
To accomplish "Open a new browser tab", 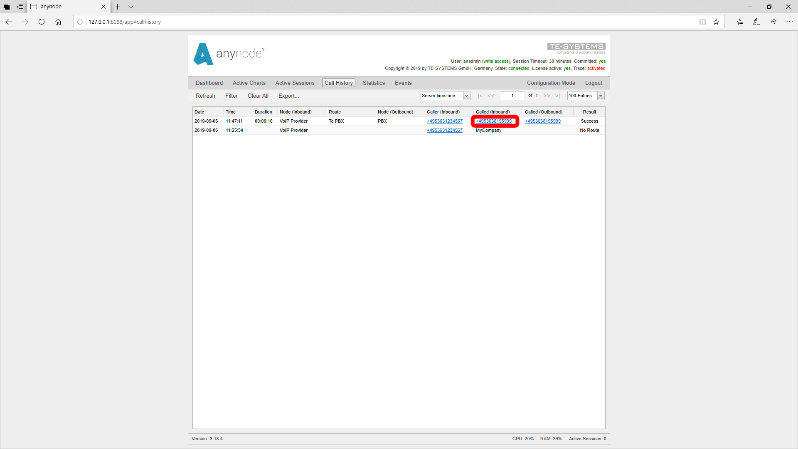I will point(118,7).
